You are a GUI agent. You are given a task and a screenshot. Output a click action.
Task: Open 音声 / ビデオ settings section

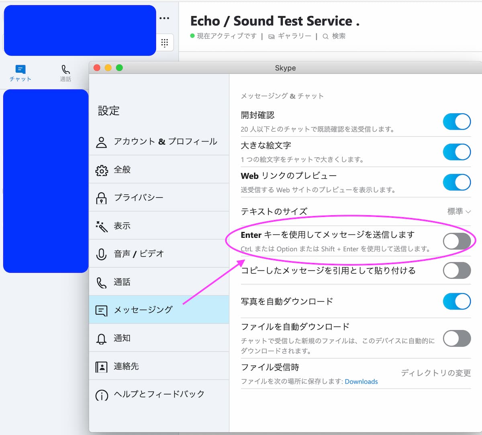159,253
